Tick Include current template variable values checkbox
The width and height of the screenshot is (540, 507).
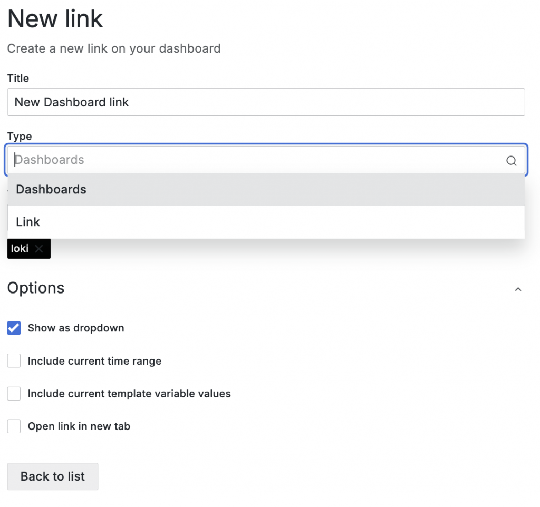coord(14,394)
